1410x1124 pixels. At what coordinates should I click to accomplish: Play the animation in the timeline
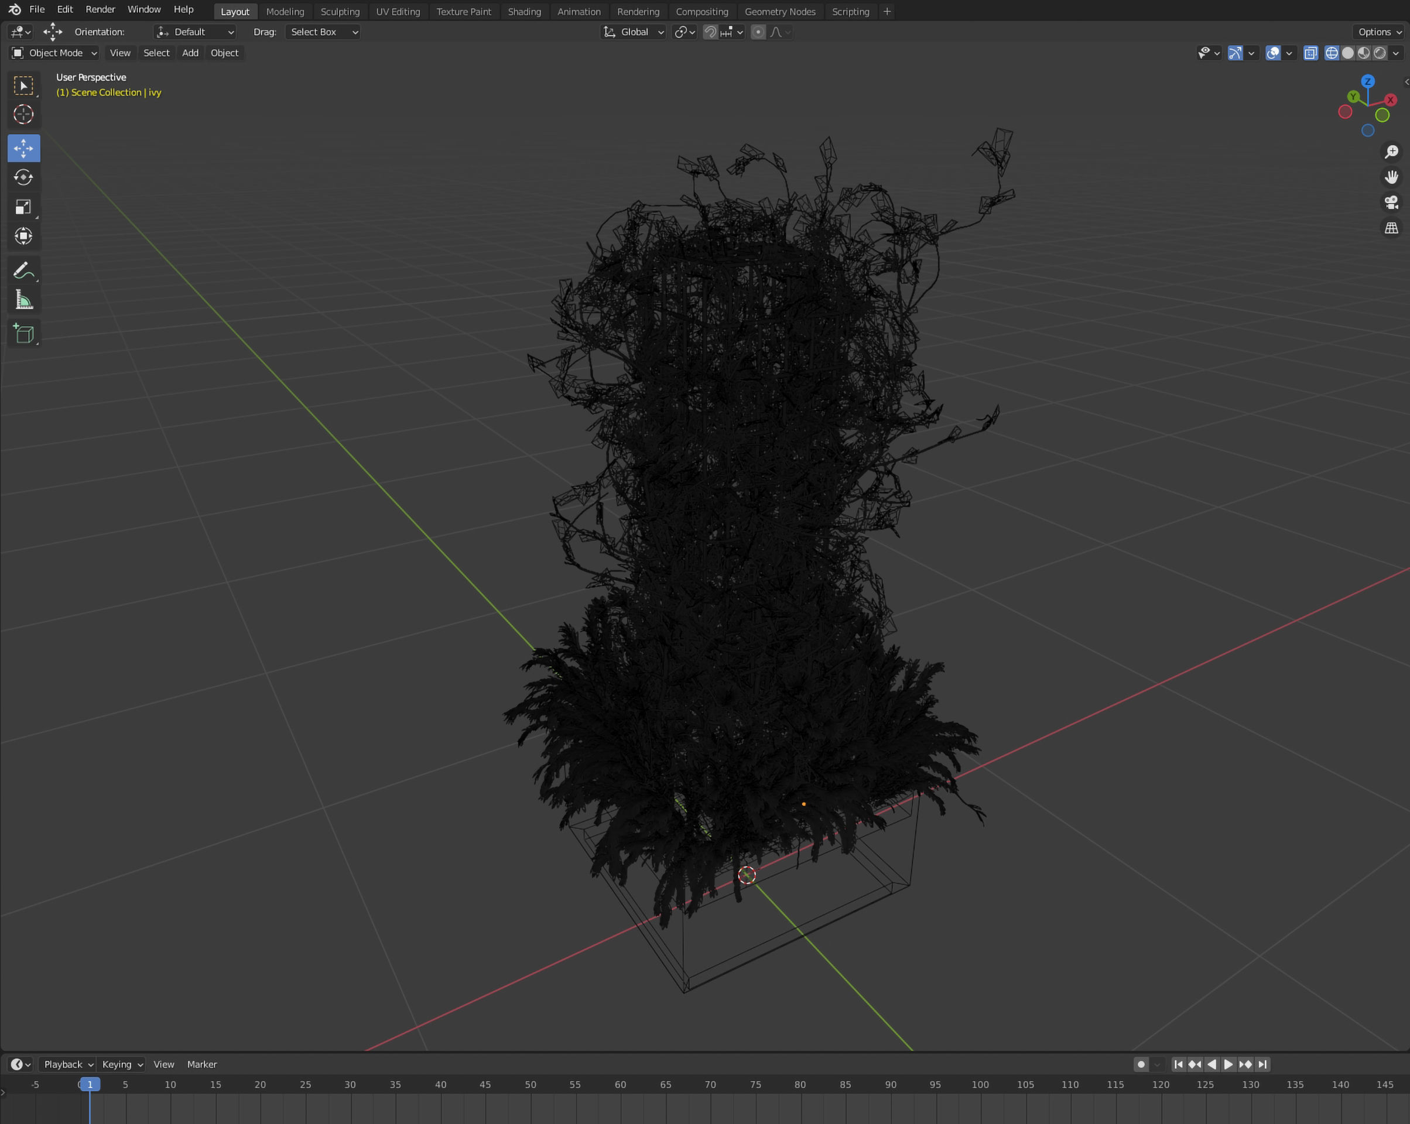pyautogui.click(x=1227, y=1064)
